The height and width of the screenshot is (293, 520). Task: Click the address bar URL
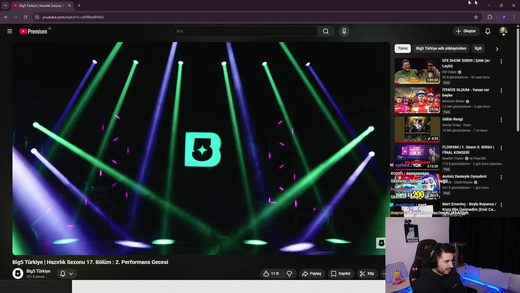73,17
